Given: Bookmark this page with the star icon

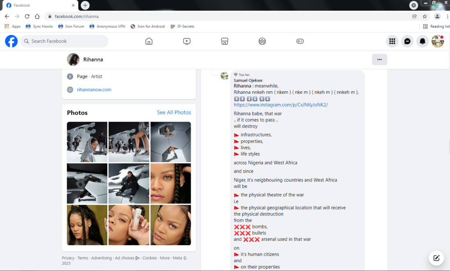Looking at the screenshot, I should tap(425, 16).
